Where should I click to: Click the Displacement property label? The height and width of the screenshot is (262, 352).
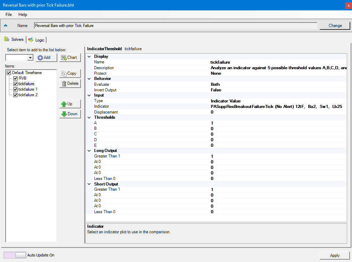point(106,112)
